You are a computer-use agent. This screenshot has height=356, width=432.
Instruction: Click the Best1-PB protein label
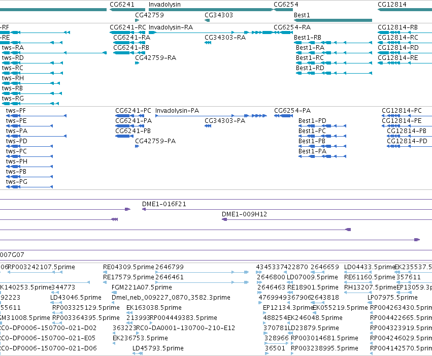point(312,141)
